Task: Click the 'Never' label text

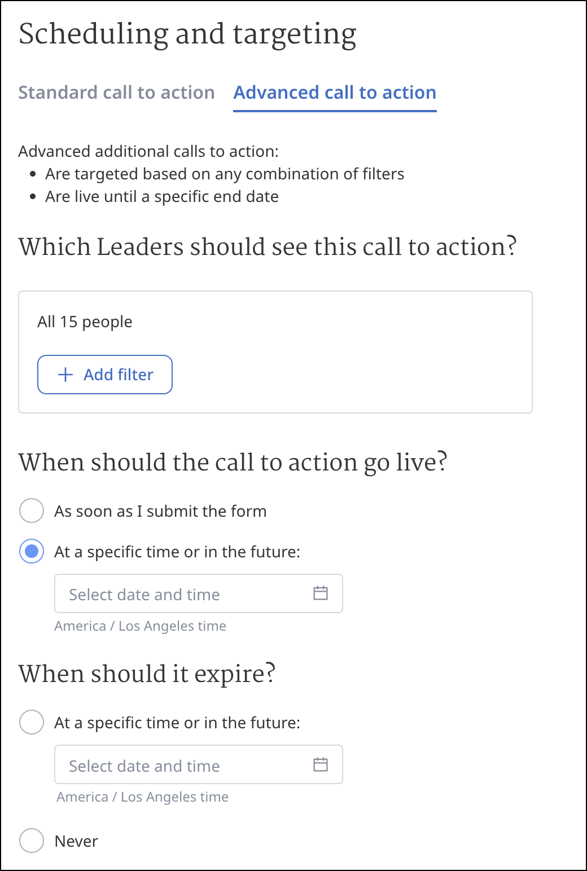Action: coord(76,841)
